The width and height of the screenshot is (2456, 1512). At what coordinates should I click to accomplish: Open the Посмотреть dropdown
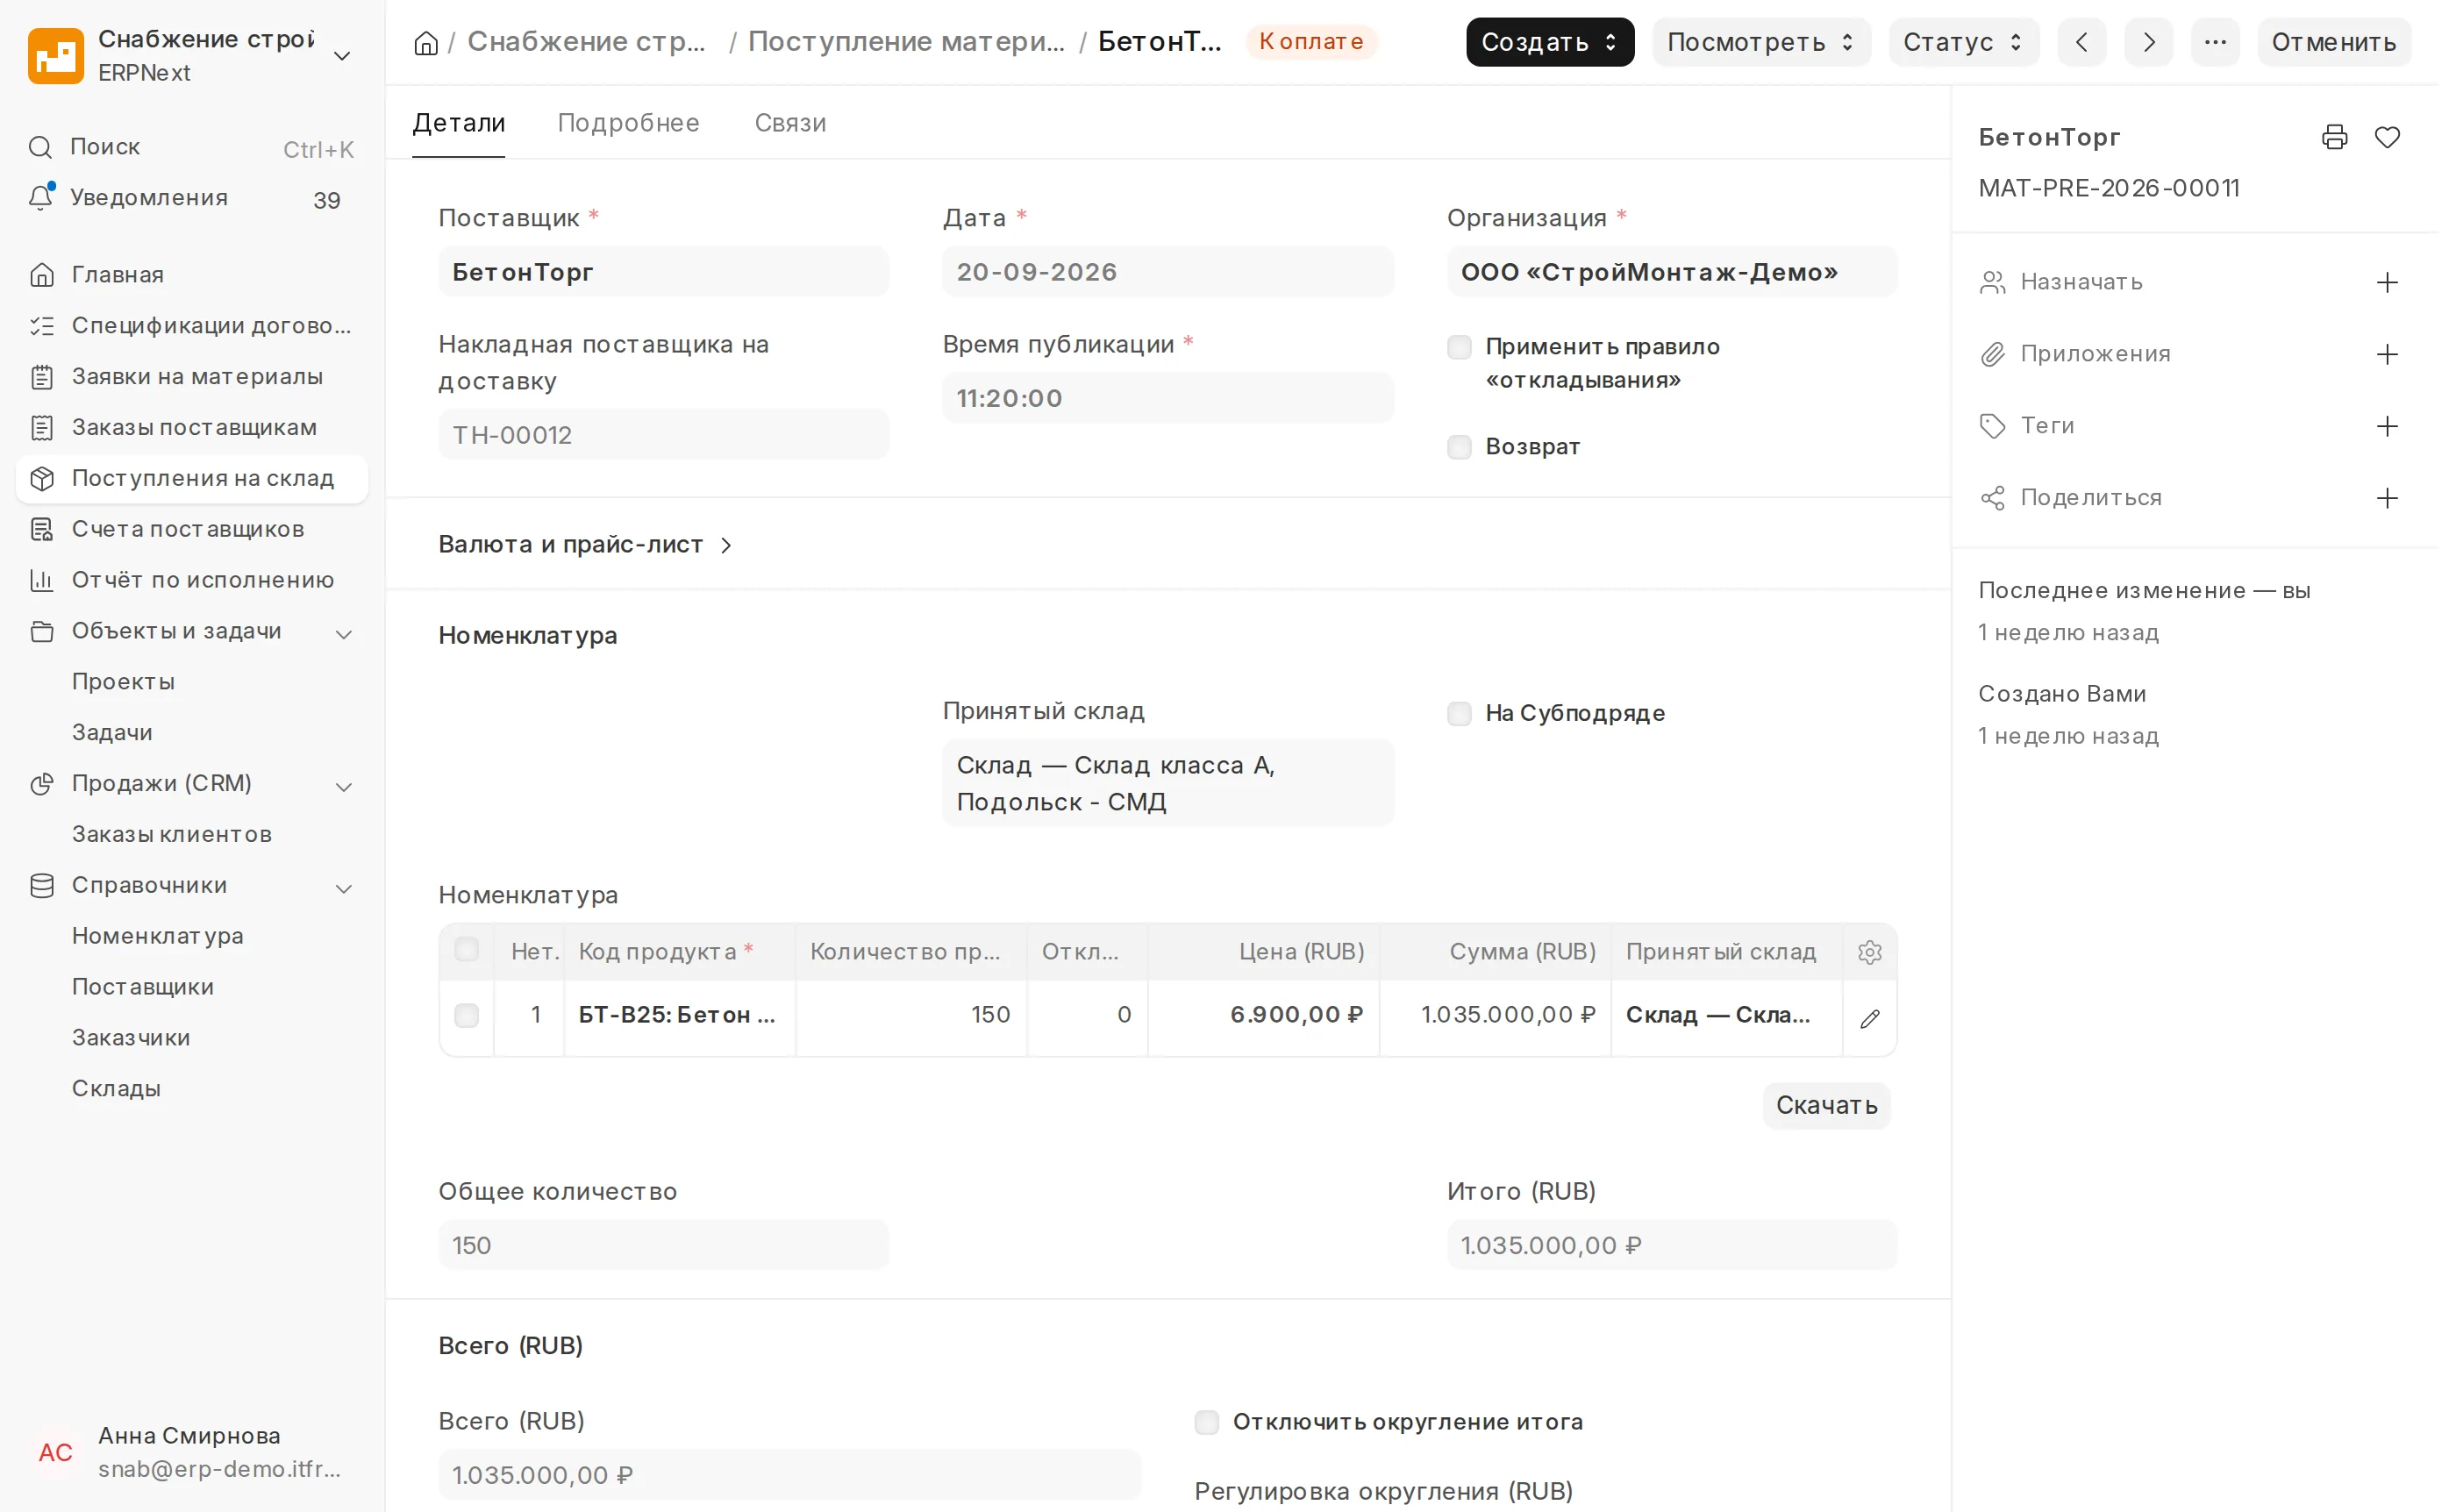pos(1761,42)
